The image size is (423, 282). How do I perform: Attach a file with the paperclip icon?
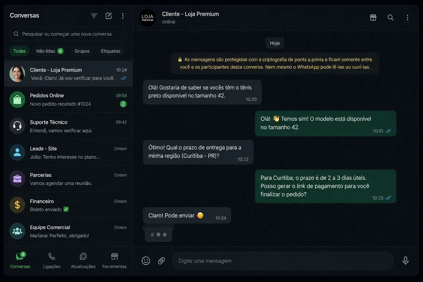point(161,261)
